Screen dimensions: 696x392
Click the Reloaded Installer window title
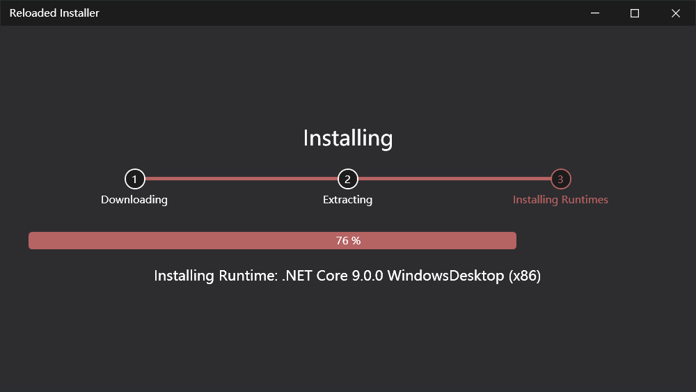[x=54, y=13]
